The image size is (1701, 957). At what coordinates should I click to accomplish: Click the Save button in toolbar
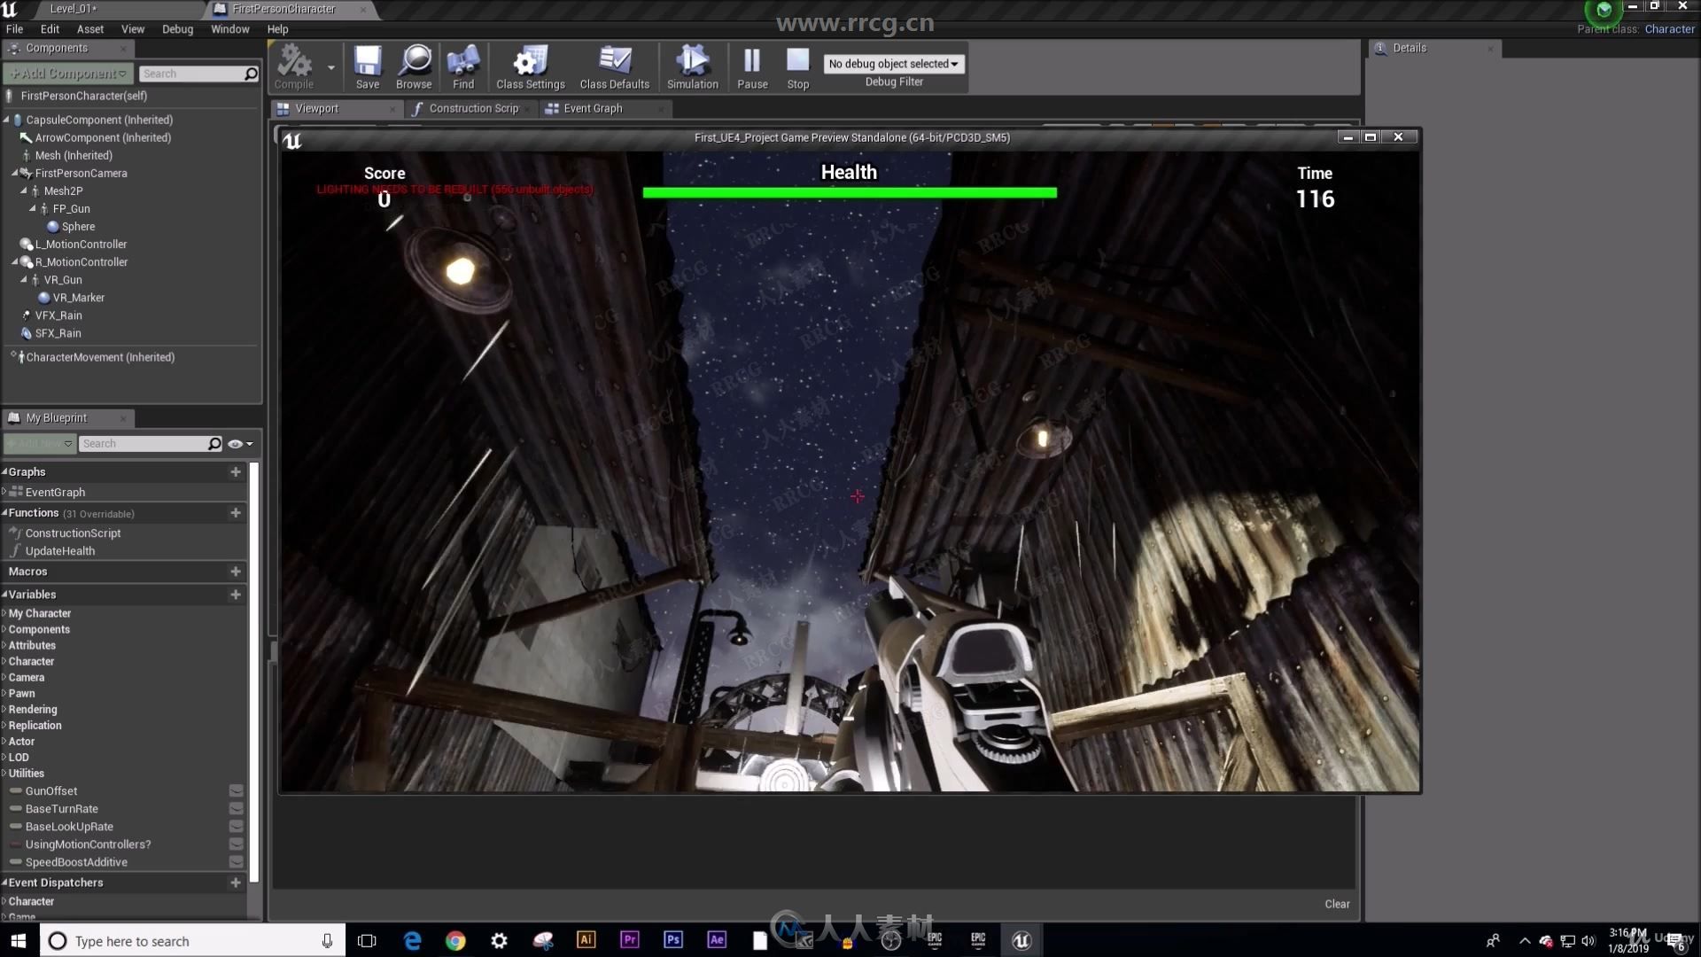367,67
